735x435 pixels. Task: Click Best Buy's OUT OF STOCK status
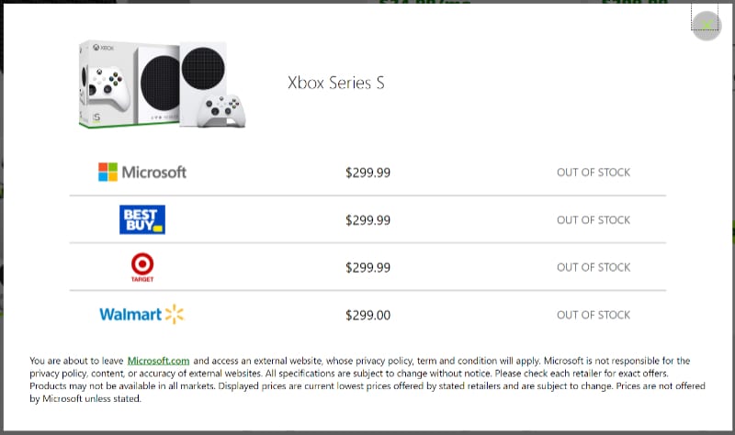(x=594, y=220)
